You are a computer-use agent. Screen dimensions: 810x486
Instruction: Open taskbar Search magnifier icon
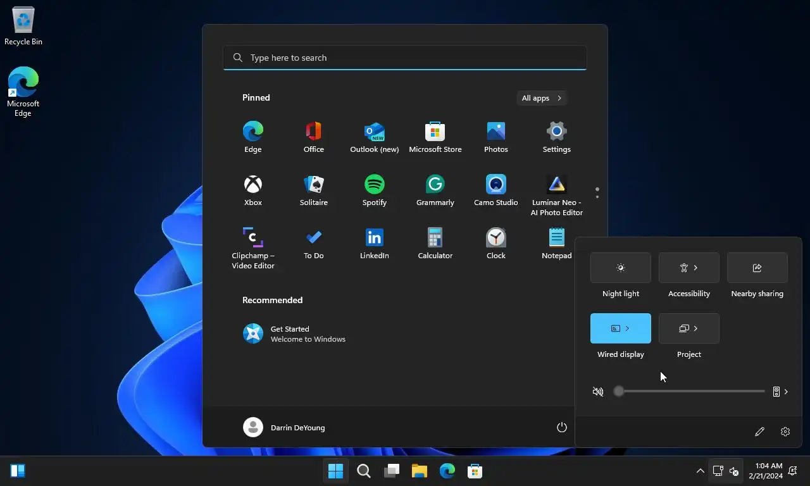[x=363, y=471]
